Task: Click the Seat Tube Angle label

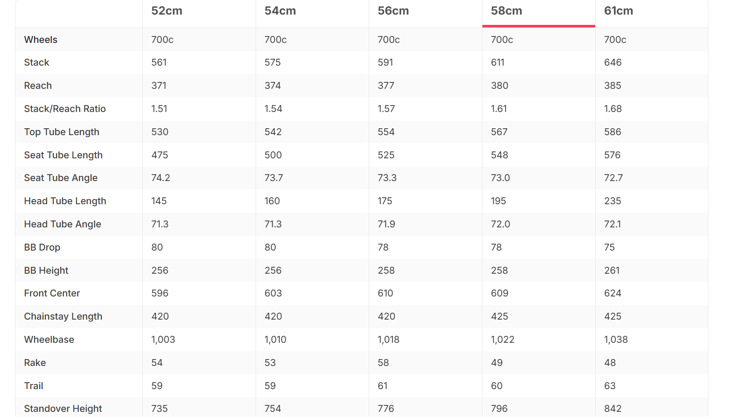Action: tap(61, 178)
